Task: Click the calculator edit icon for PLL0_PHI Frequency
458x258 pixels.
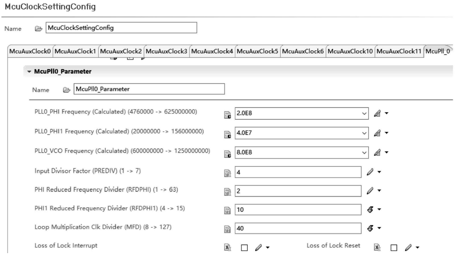Action: tap(378, 113)
